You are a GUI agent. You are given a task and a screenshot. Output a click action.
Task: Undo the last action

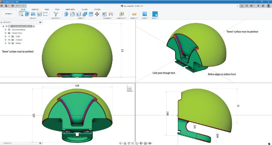18,6
